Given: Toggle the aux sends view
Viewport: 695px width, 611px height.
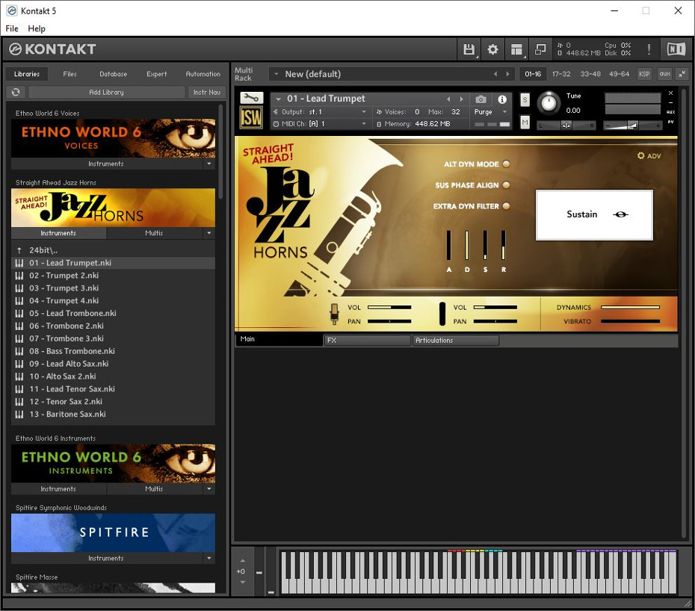Looking at the screenshot, I should pos(664,74).
